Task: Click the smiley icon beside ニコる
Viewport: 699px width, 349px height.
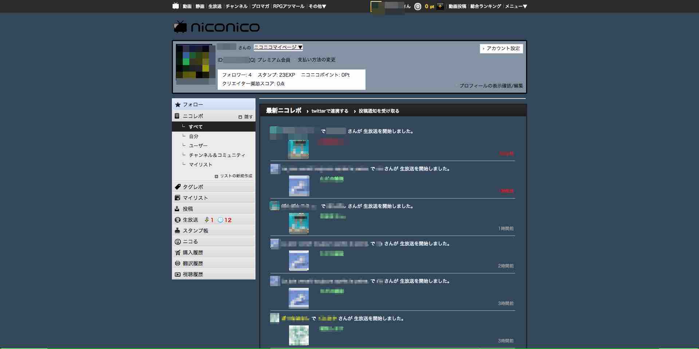Action: 178,242
